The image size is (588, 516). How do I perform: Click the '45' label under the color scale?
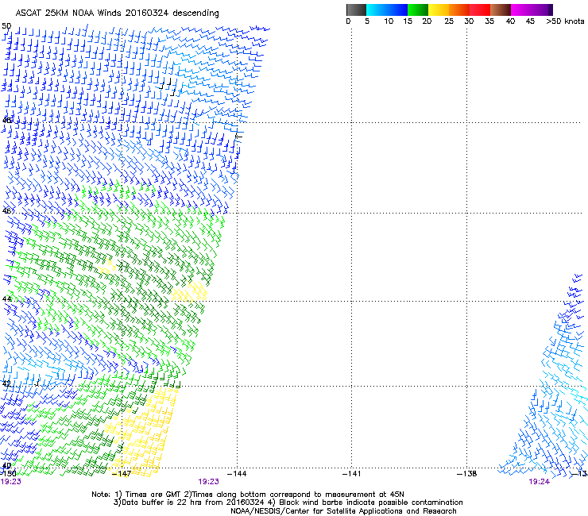(530, 21)
